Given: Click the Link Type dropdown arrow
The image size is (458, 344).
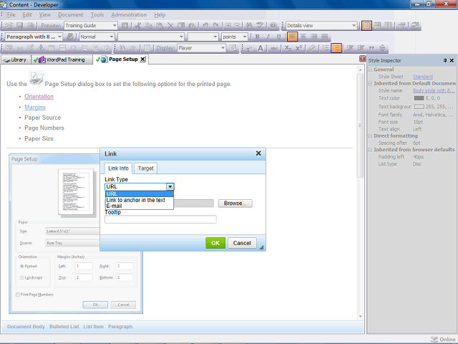Looking at the screenshot, I should tap(170, 186).
